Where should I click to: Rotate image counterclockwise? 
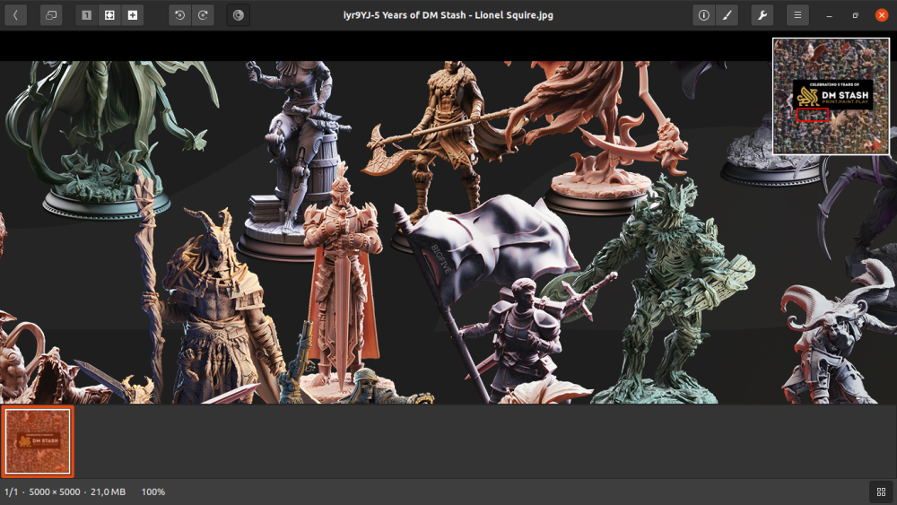(179, 15)
